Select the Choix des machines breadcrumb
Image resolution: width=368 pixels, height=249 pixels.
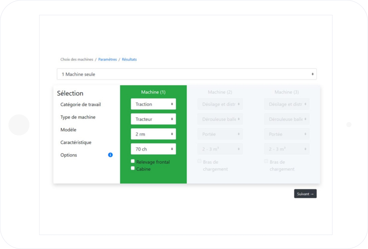(x=77, y=59)
